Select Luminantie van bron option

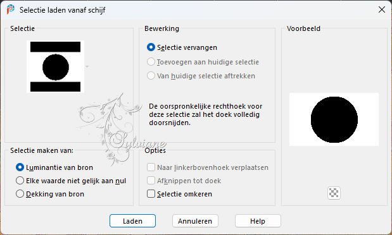54,167
